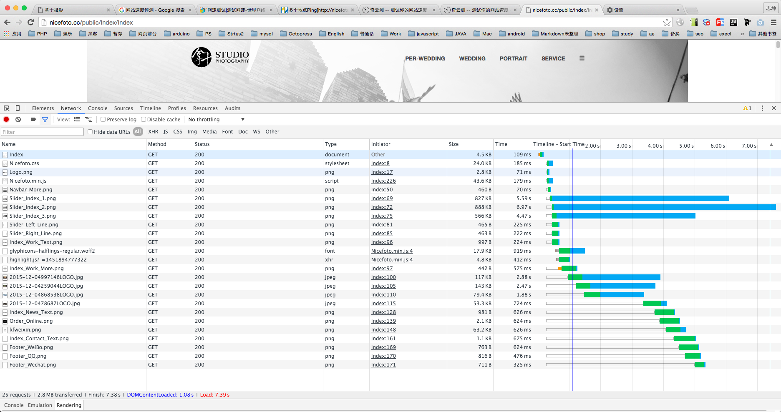This screenshot has height=412, width=781.
Task: Check the Disable cache option
Action: 144,119
